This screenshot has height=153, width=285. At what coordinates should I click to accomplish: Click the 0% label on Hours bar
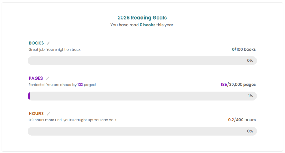pos(250,131)
